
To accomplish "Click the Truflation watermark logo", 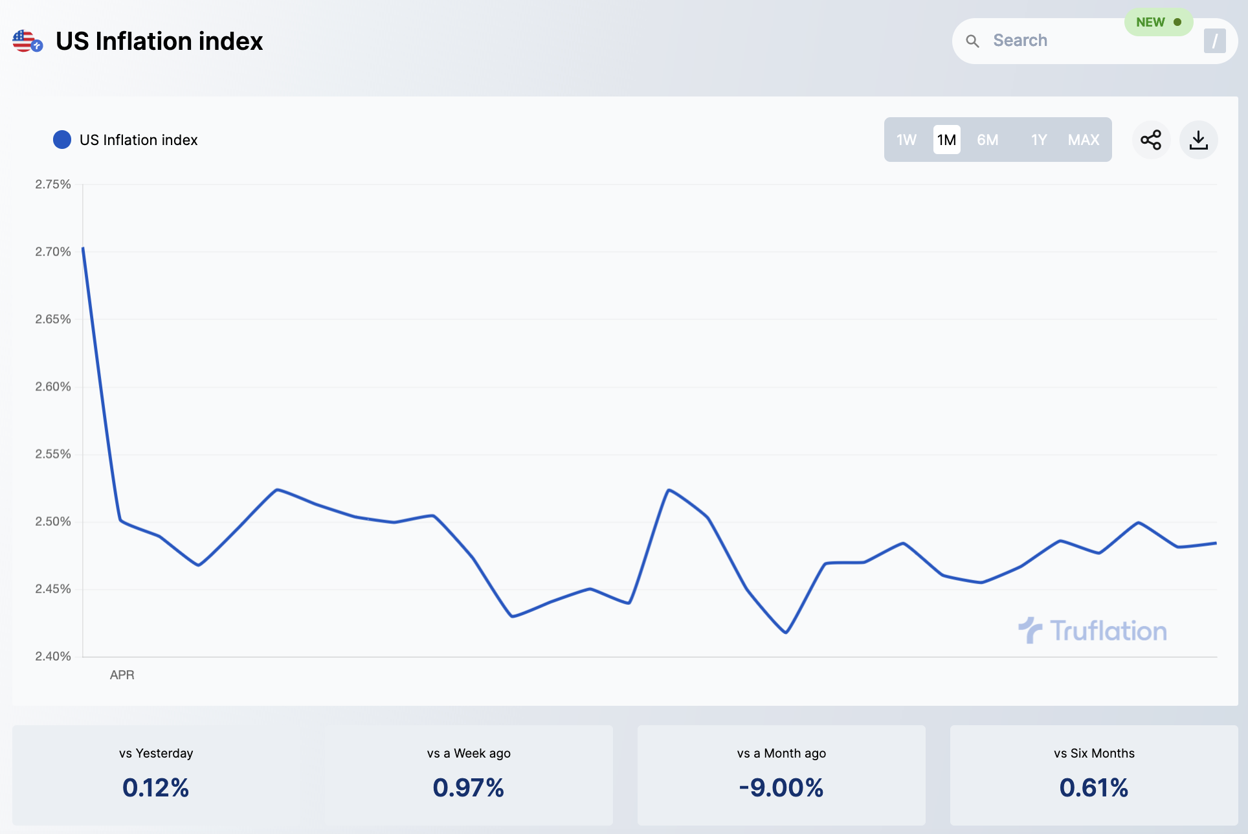I will [x=1093, y=631].
